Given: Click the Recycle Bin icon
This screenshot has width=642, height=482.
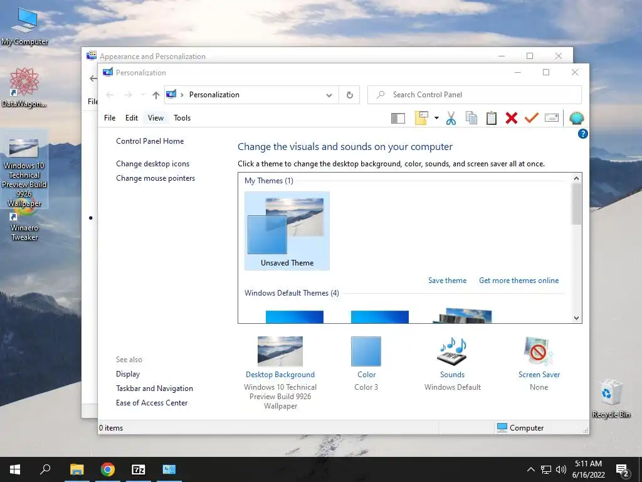Looking at the screenshot, I should pyautogui.click(x=611, y=399).
